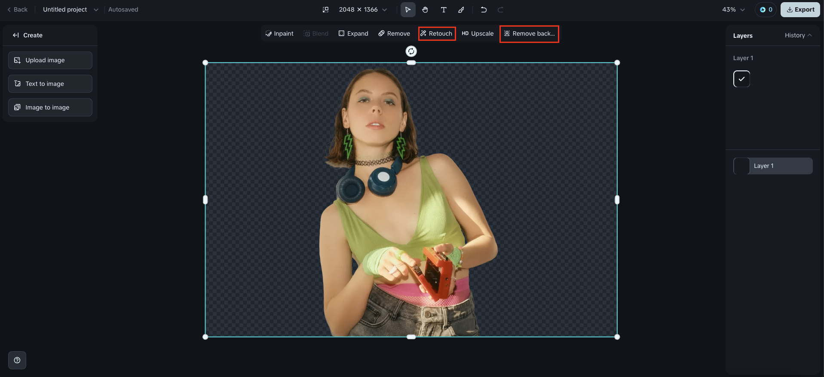This screenshot has height=377, width=824.
Task: Select the Hand pan tool
Action: 425,9
